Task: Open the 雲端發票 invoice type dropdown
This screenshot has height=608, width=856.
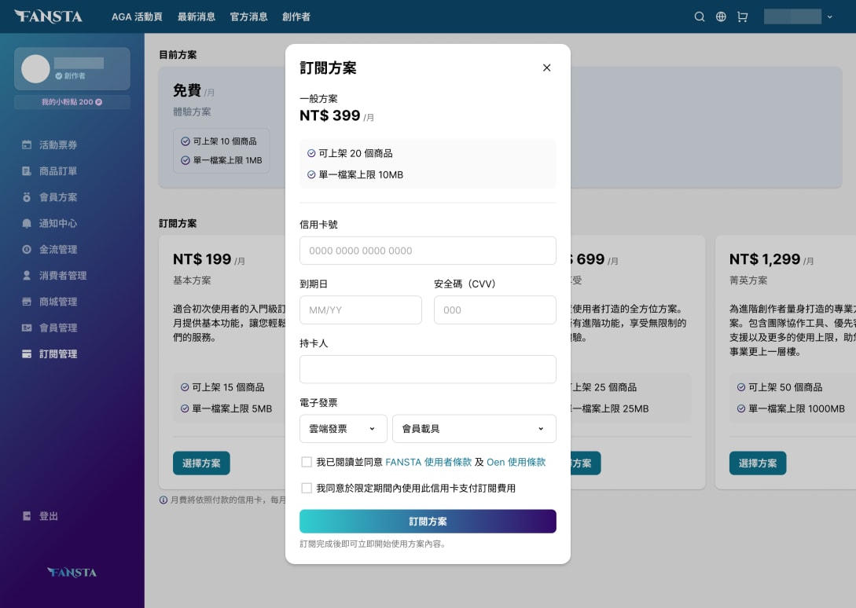Action: click(343, 428)
